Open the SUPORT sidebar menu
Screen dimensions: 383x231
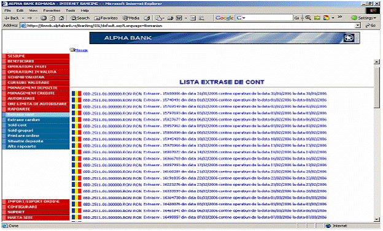pos(36,212)
